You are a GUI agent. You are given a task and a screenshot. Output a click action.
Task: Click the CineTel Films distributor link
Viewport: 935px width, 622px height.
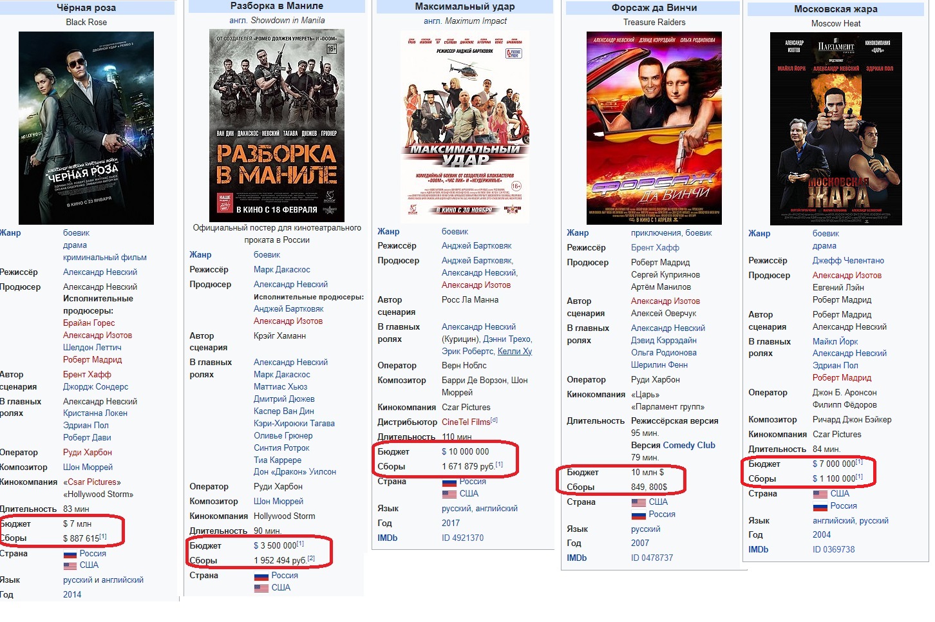(466, 422)
